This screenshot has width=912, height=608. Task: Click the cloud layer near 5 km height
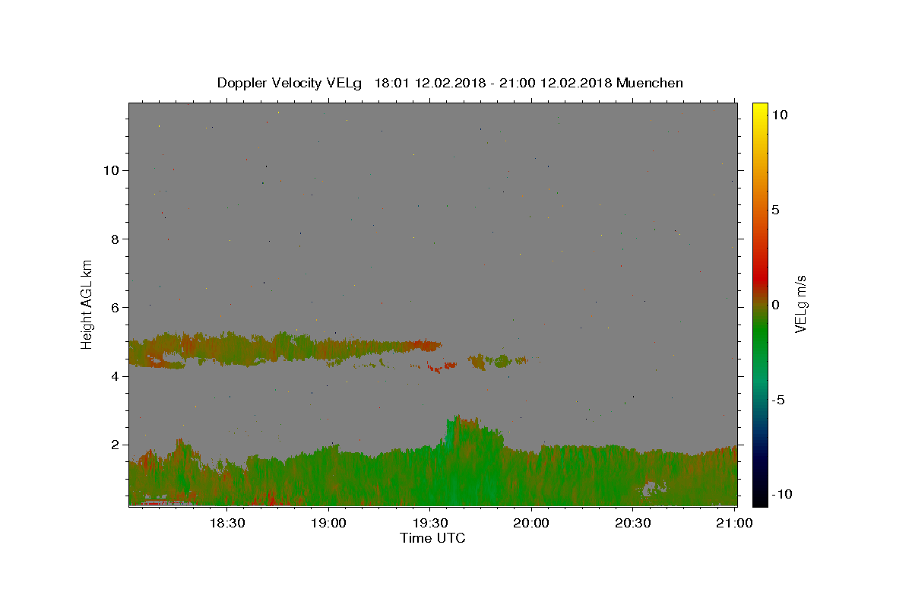click(x=285, y=349)
